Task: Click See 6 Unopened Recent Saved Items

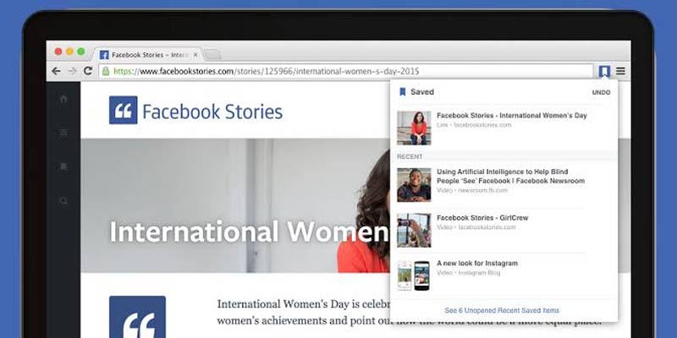Action: pos(502,310)
